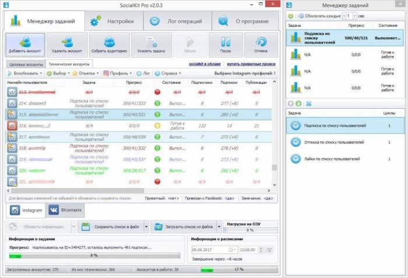Click the blue X icon in task manager
Viewport: 408px width, 278px height.
(x=309, y=104)
